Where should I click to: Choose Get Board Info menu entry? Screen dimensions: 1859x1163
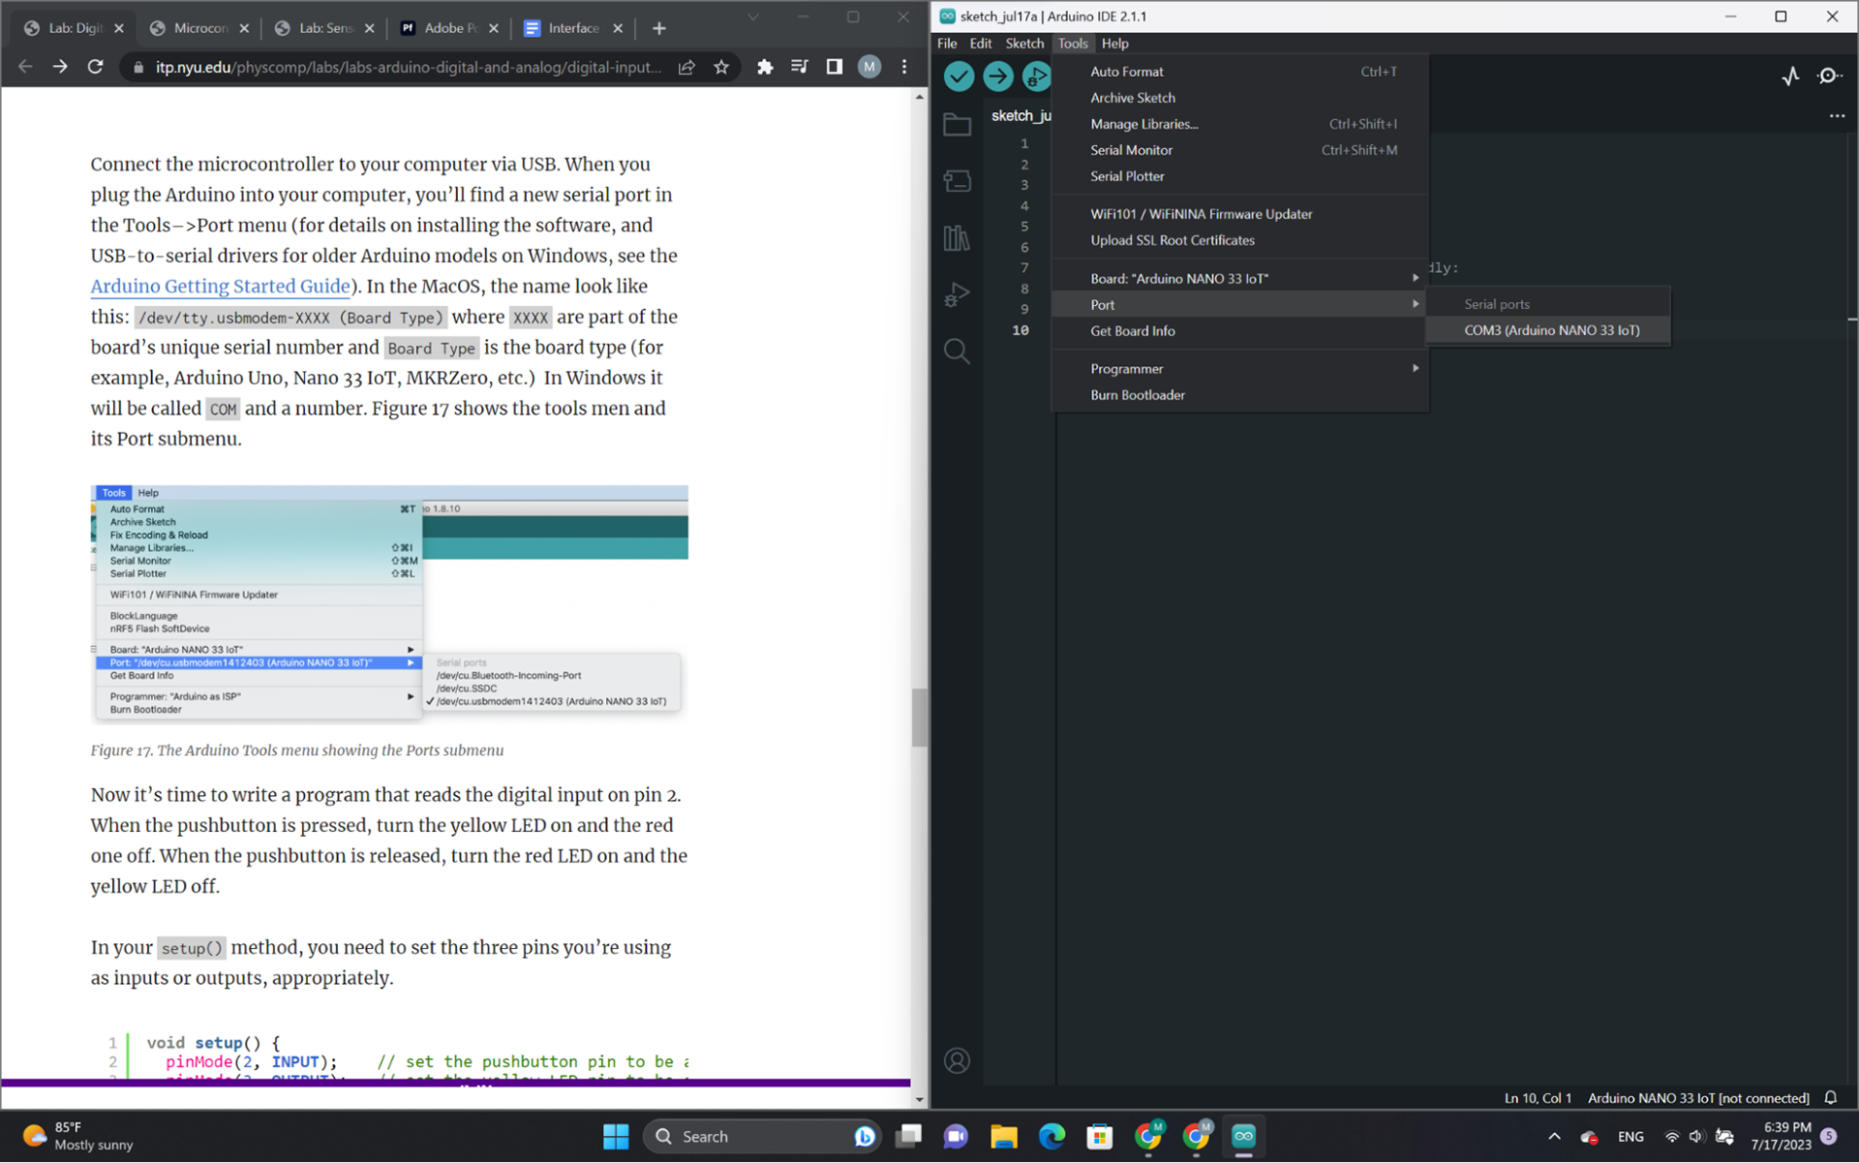pyautogui.click(x=1132, y=331)
